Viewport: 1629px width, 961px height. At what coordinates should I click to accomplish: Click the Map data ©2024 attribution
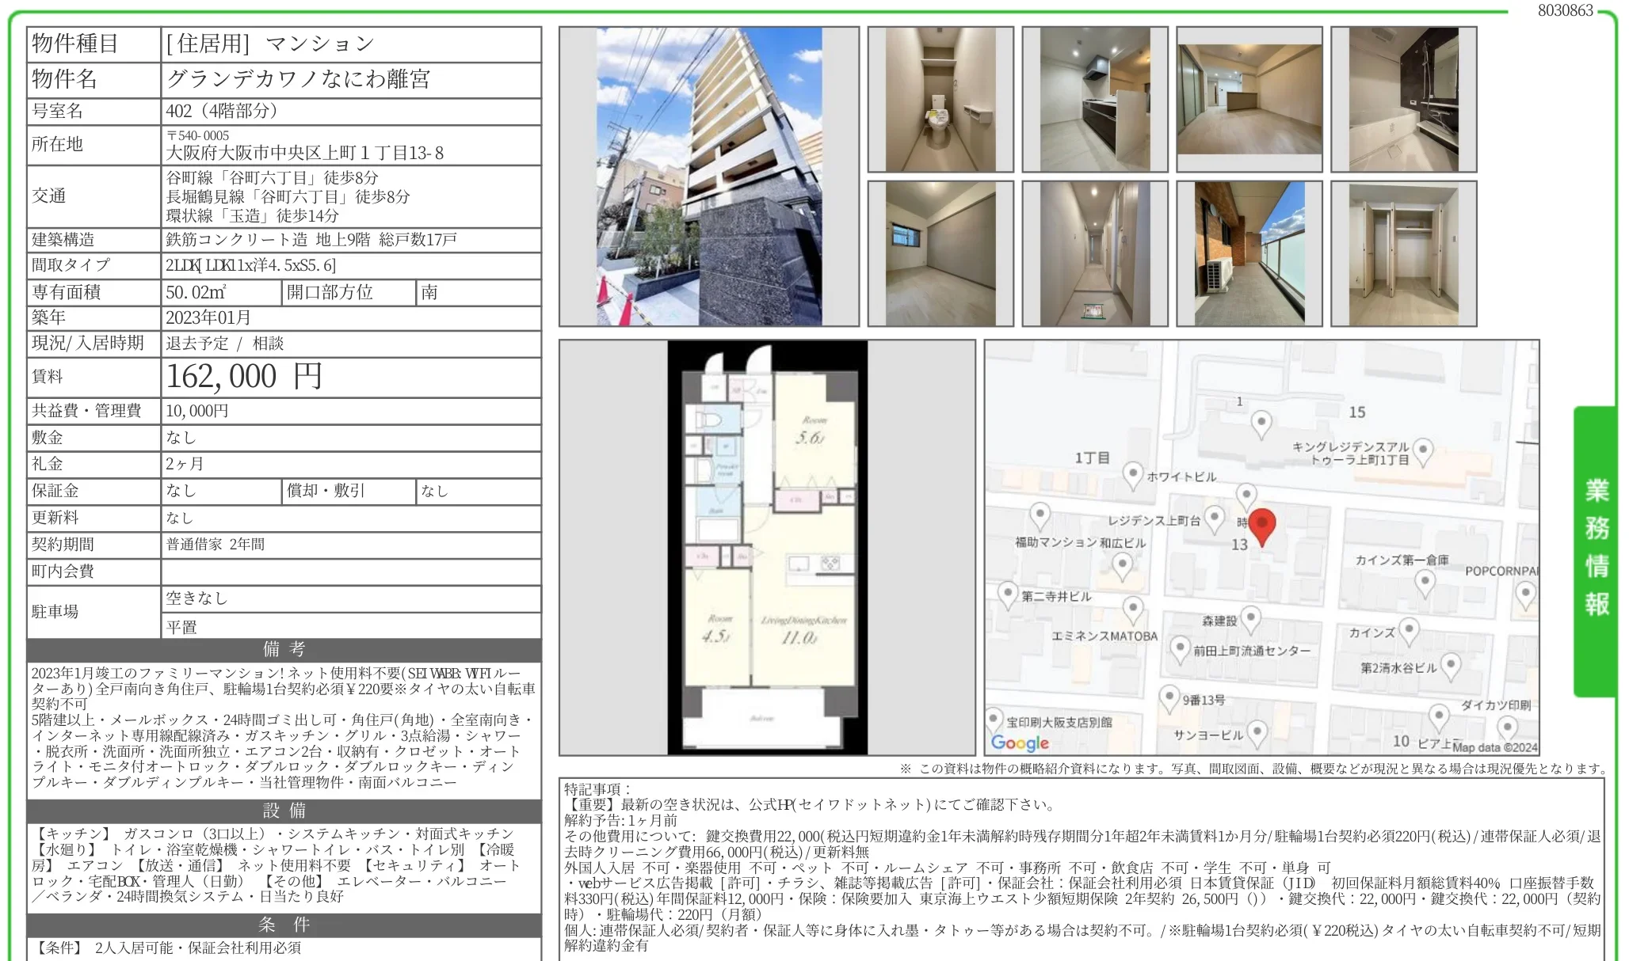pyautogui.click(x=1494, y=746)
